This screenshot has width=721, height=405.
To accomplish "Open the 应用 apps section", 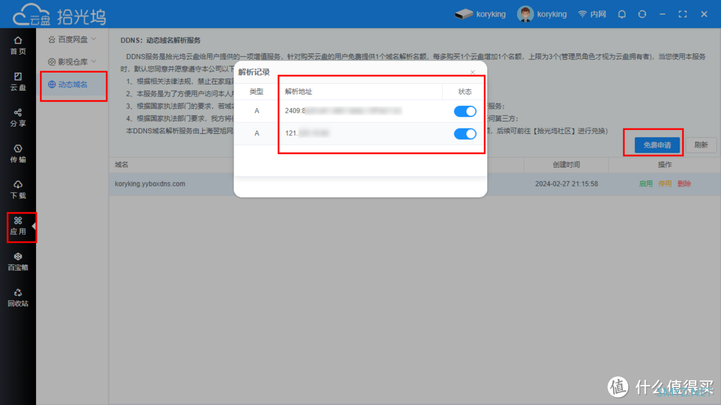I will pyautogui.click(x=18, y=225).
